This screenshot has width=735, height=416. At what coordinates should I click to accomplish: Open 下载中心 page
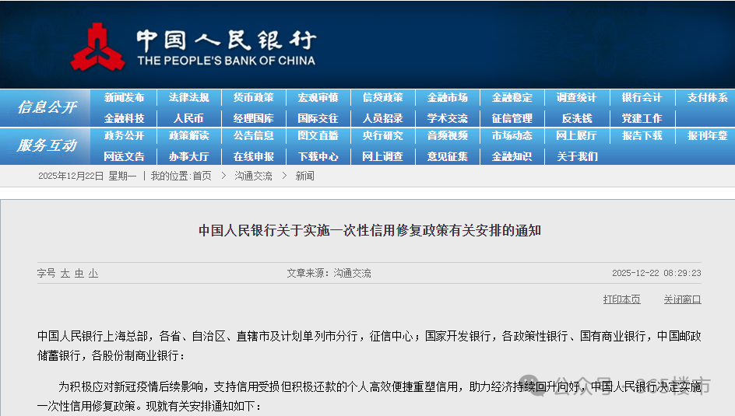[318, 156]
